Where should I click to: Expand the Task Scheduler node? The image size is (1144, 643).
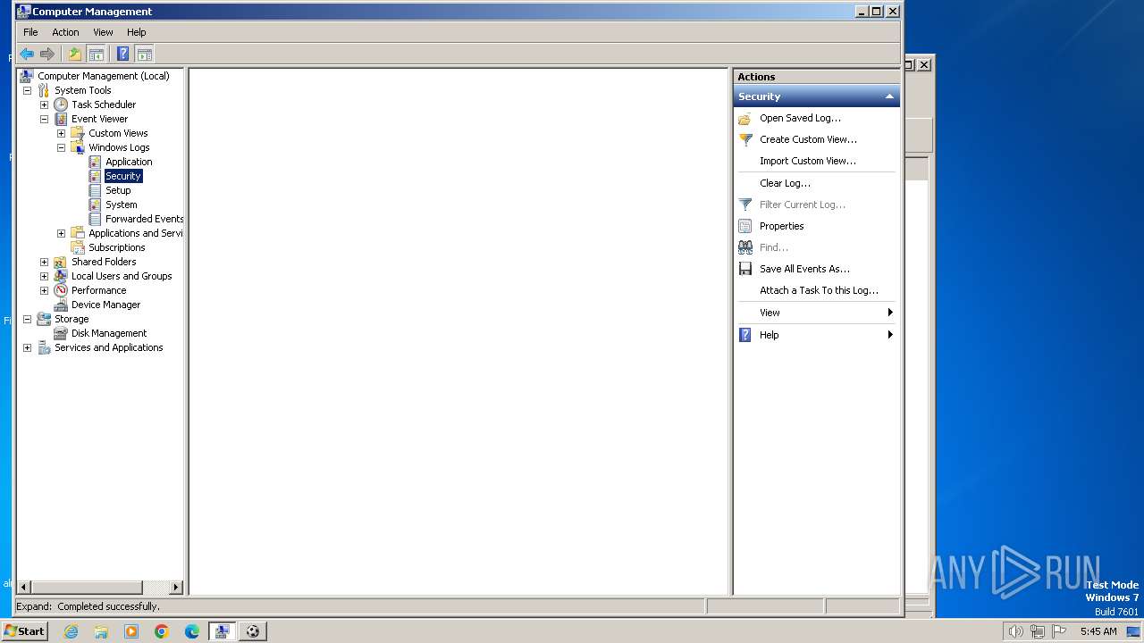(x=44, y=104)
